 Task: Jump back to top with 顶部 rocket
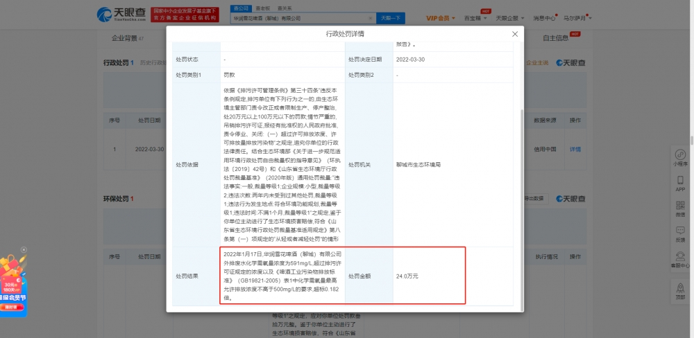tap(680, 291)
